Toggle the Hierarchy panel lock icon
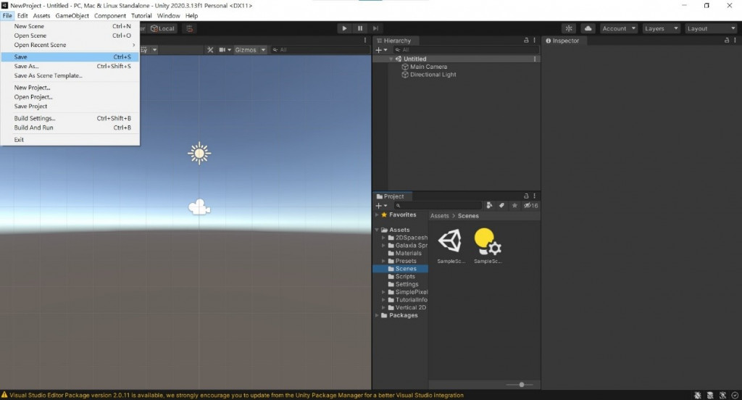This screenshot has height=400, width=742. click(526, 41)
